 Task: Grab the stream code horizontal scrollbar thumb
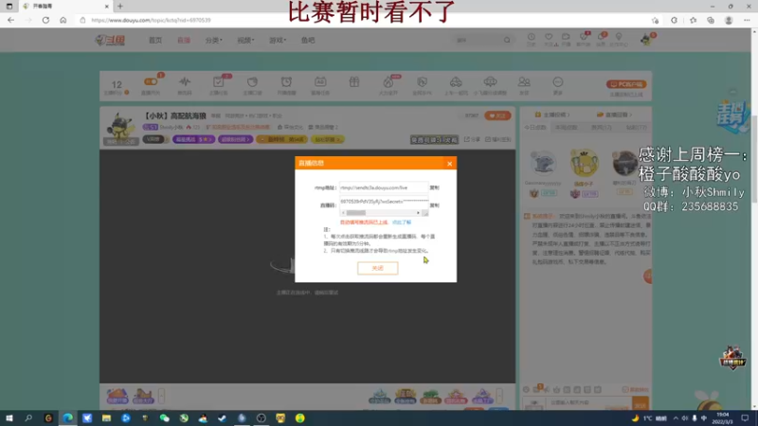point(356,213)
